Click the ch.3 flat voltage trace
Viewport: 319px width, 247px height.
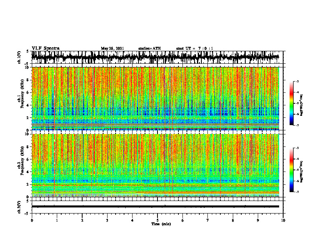tap(155, 207)
